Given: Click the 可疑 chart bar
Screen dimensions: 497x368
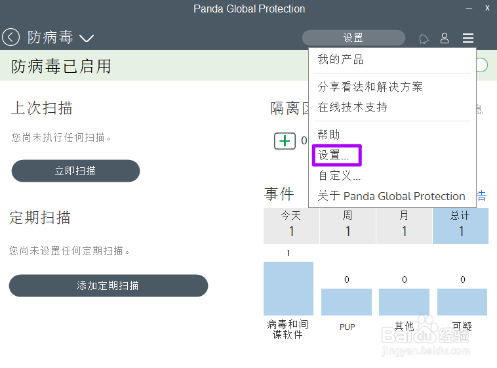Looking at the screenshot, I should click(462, 302).
